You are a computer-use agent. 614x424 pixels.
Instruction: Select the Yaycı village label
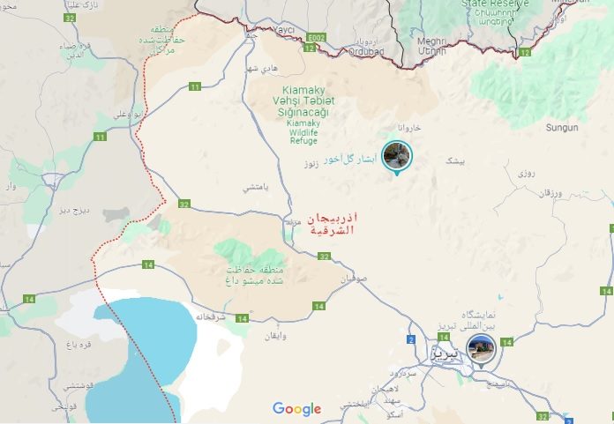tap(284, 30)
